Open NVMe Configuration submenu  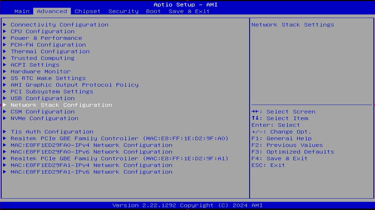44,118
